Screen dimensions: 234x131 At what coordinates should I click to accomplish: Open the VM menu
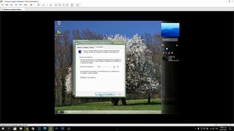point(16,5)
